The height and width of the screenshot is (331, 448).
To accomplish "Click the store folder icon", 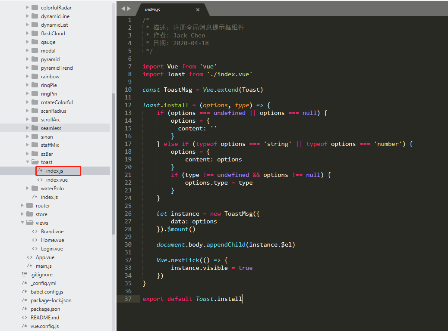I will coord(29,214).
